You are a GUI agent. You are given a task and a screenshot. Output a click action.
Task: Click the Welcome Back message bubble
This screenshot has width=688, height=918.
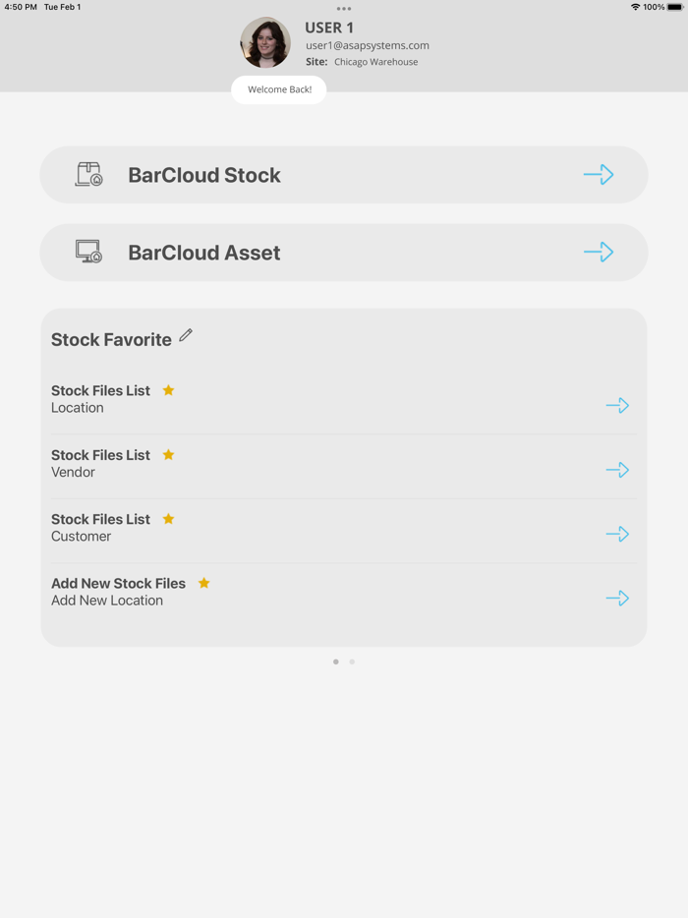tap(278, 89)
